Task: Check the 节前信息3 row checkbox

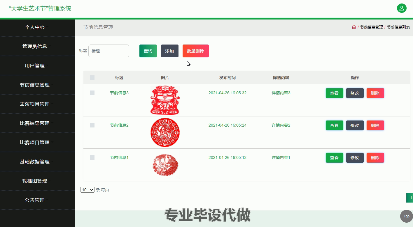Action: (92, 93)
